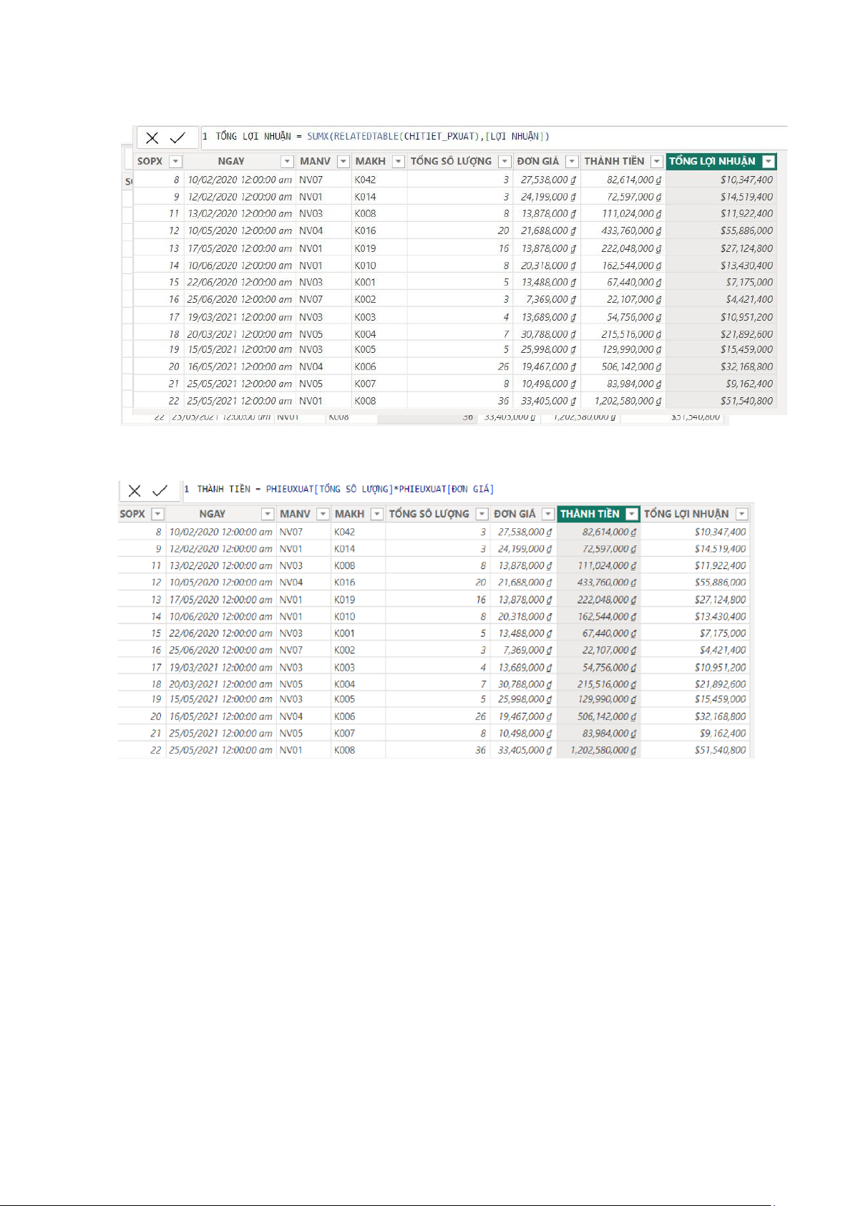Select $55,886,000 profit cell in bottom table
The image size is (853, 1206).
pos(720,583)
